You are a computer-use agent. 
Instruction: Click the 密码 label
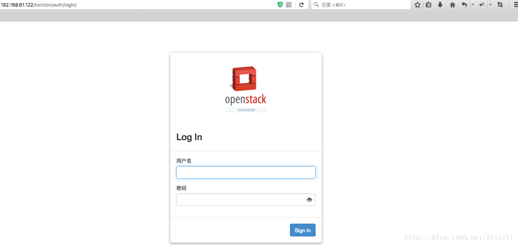[181, 188]
